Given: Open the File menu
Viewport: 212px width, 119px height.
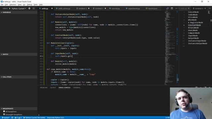Looking at the screenshot, I should (x=2, y=5).
